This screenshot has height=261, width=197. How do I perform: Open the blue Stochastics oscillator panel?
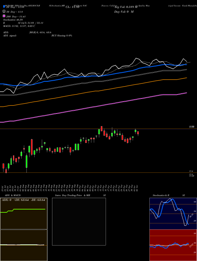pyautogui.click(x=173, y=214)
